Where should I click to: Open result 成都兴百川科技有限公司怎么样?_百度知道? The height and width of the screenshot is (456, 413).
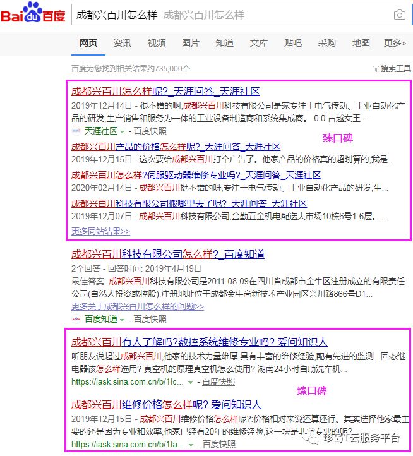pyautogui.click(x=168, y=254)
